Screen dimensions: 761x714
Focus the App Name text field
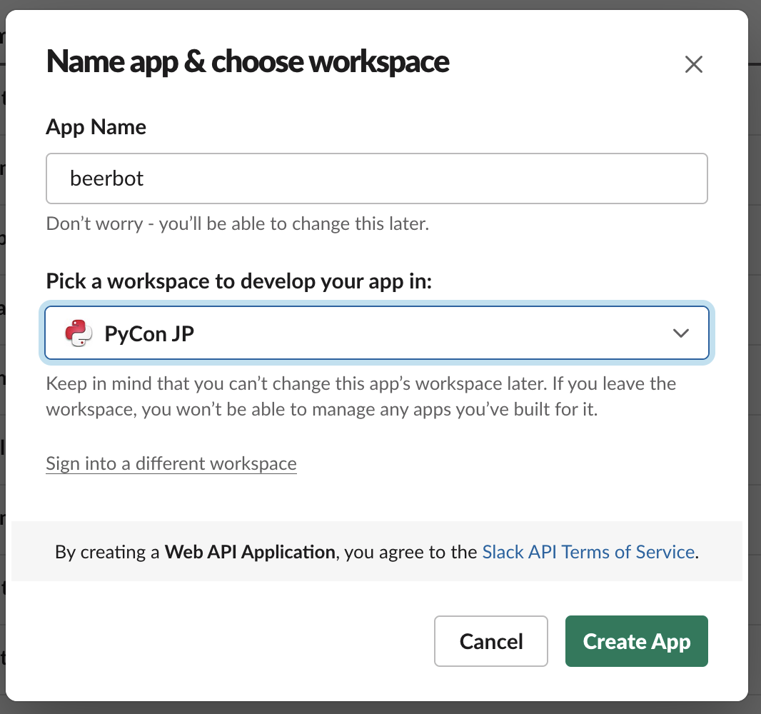(377, 178)
